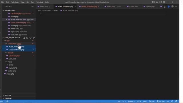
Task: Split the editor to the right
Action: 172,7
